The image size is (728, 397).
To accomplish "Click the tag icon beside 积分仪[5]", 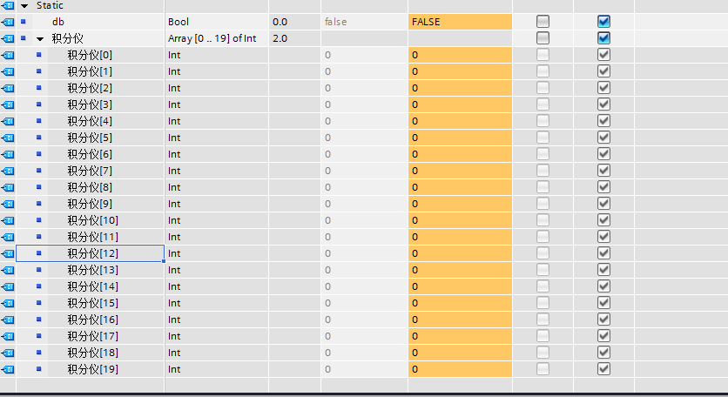I will (x=8, y=138).
